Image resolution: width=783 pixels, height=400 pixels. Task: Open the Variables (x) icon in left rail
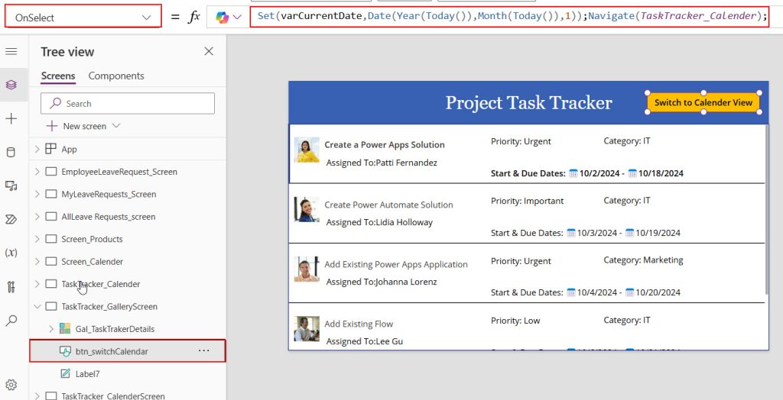11,253
